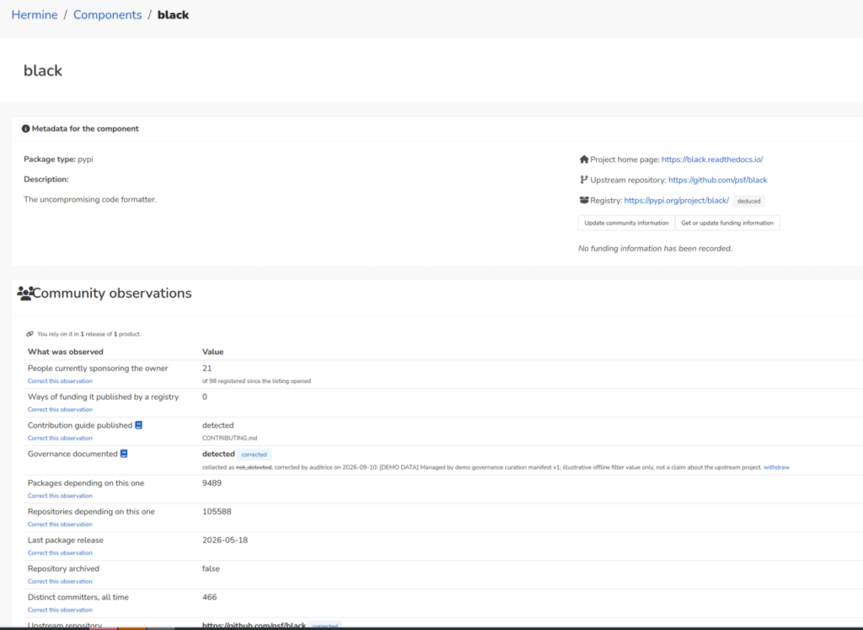Open https://black.readthedocs.io/ home page link

click(712, 159)
